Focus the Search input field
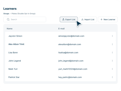121x91 pixels. pos(25,19)
